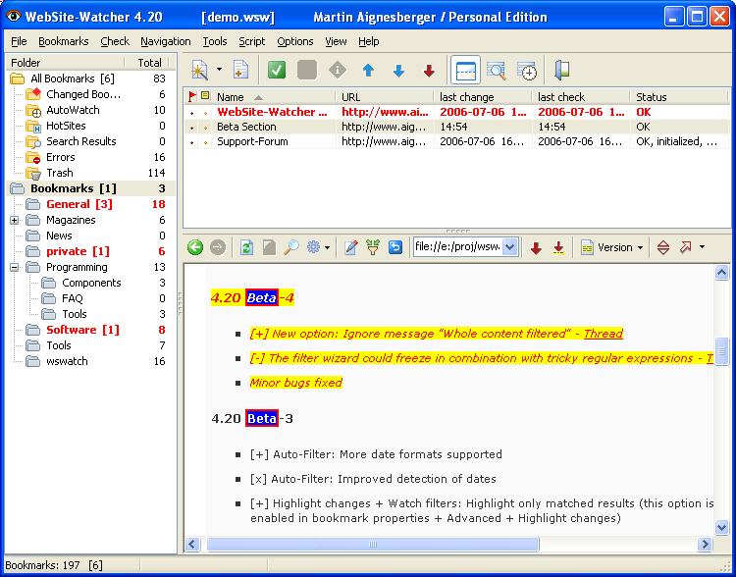Sort by the Status column header
Screen dimensions: 736x577
coord(679,97)
